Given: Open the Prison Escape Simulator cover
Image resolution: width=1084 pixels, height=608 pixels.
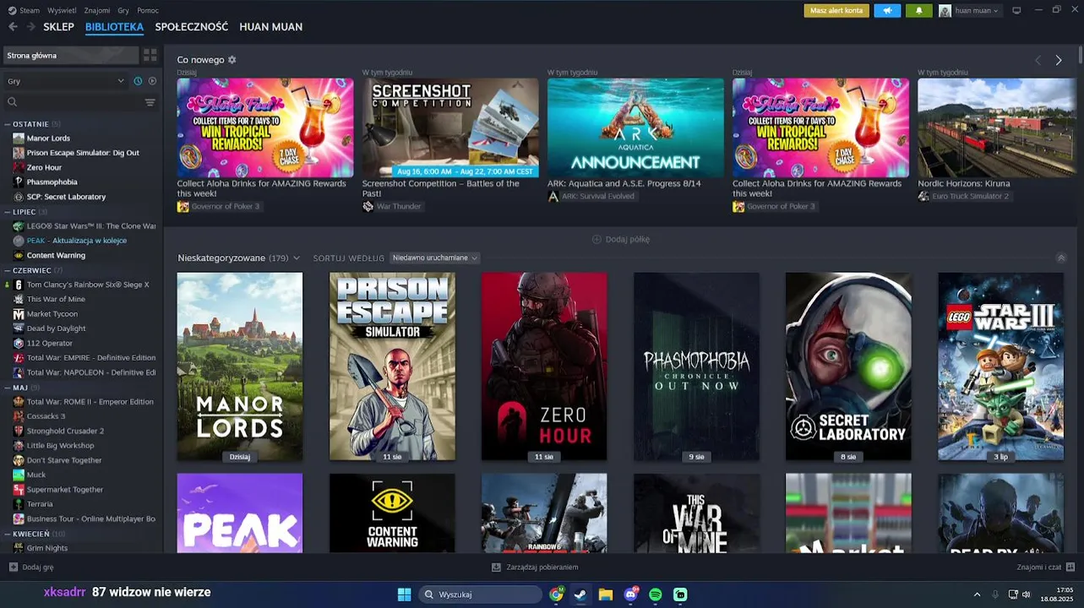Looking at the screenshot, I should (x=392, y=366).
